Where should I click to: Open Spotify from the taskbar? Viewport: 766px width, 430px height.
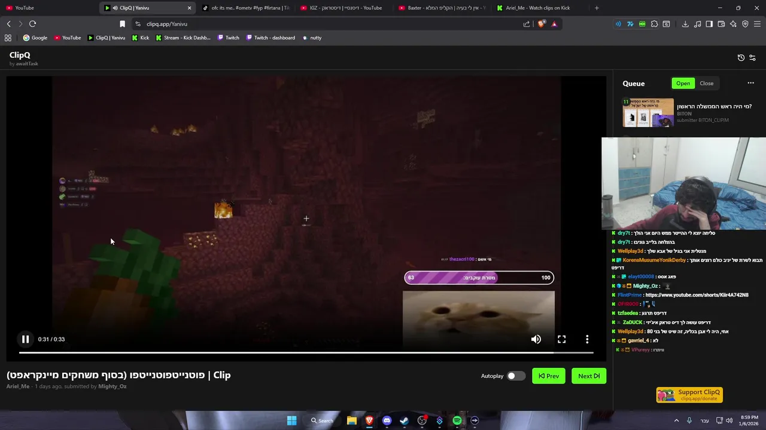click(457, 420)
